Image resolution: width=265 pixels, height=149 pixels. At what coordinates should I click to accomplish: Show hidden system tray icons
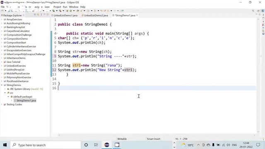tap(198, 145)
